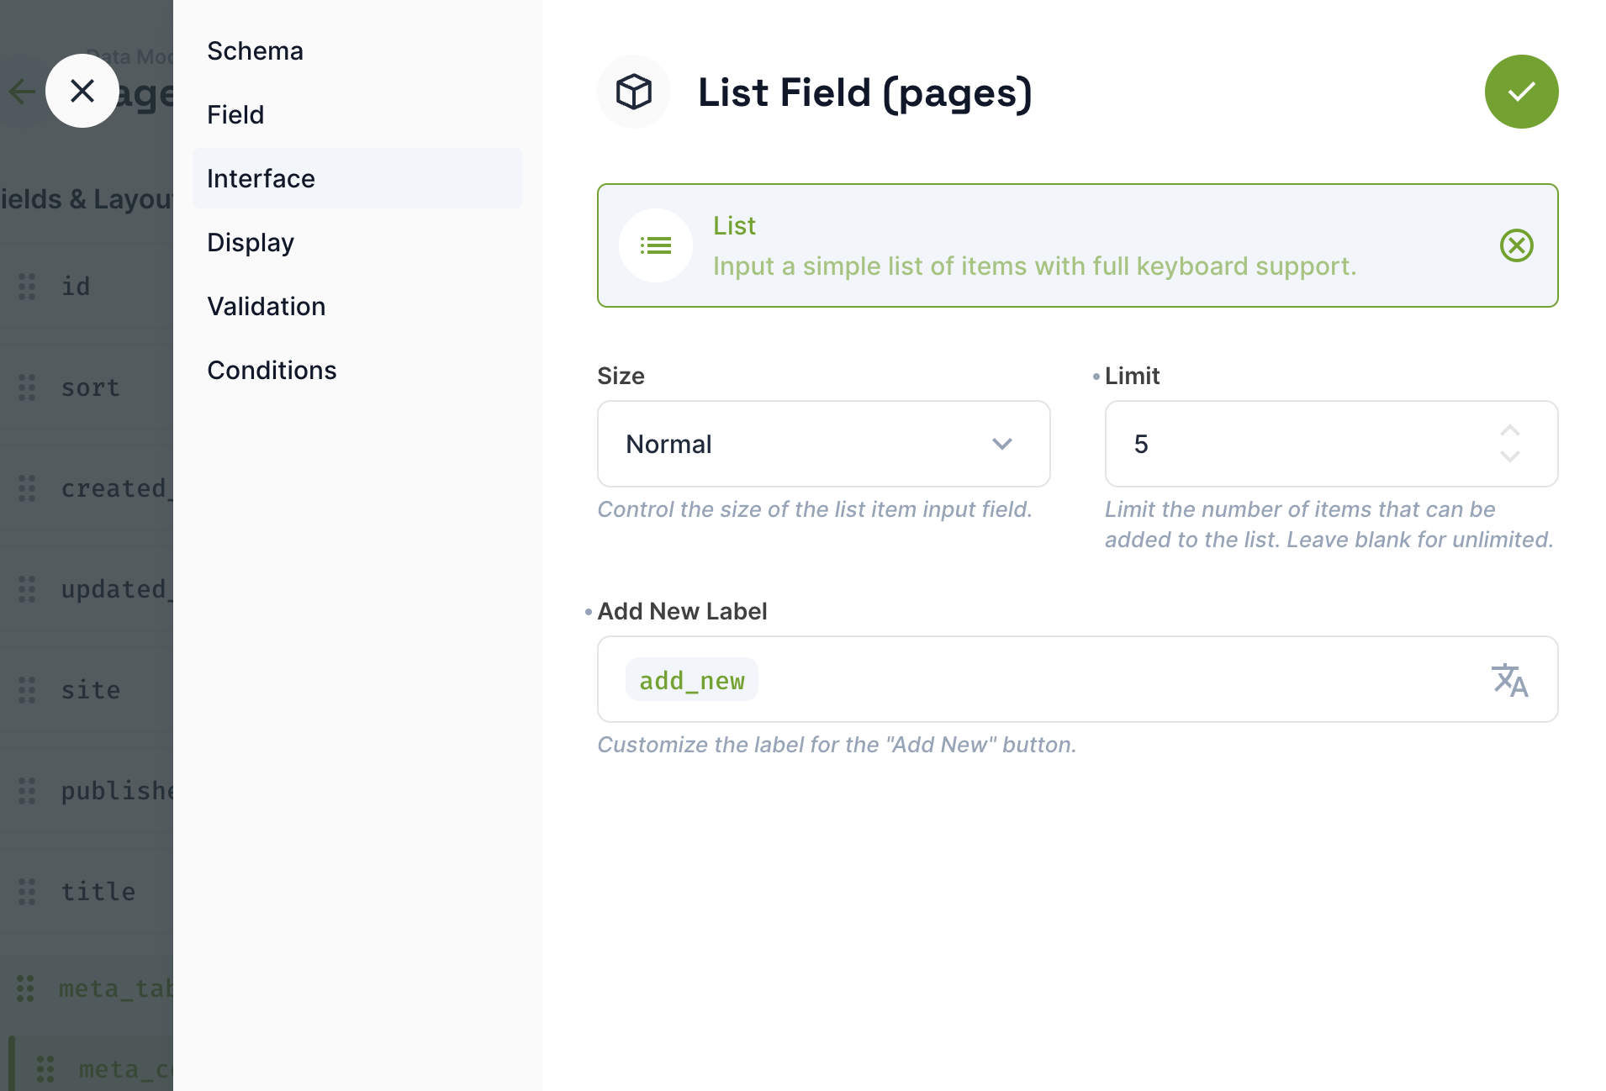Screen dimensions: 1606x1091
Task: Increase Limit value with up arrow
Action: pos(1510,430)
